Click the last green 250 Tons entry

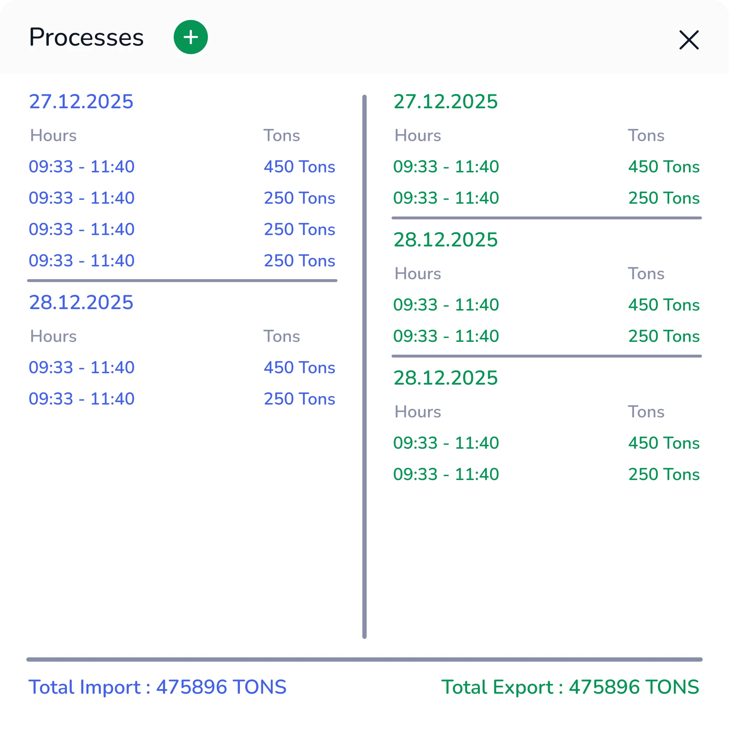pos(664,474)
